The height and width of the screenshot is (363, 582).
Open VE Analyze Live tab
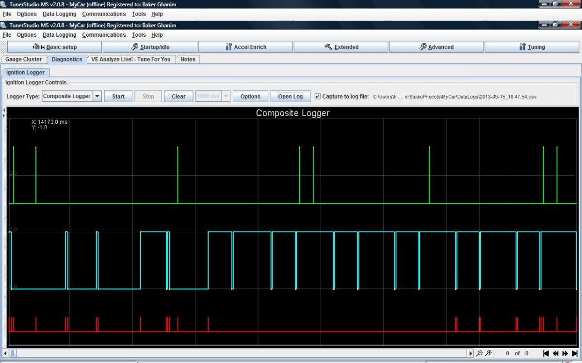pos(130,60)
